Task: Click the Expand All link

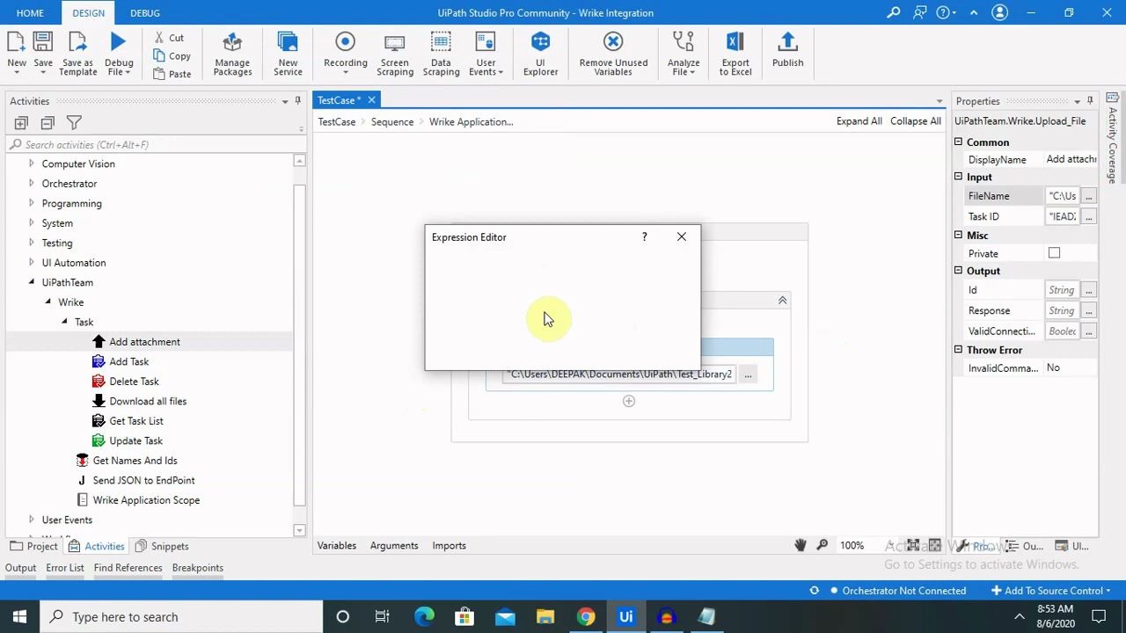Action: [x=859, y=121]
